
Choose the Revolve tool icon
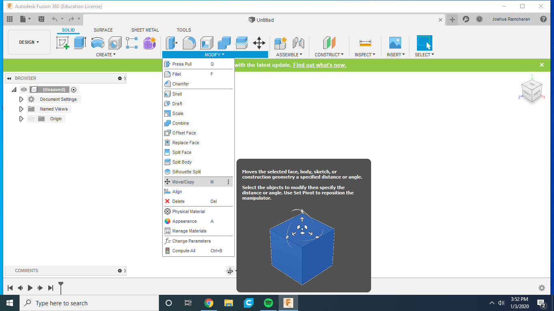(97, 43)
